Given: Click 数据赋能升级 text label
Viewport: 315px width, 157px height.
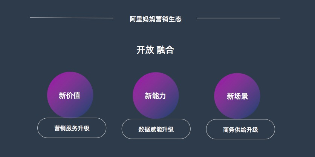Looking at the screenshot, I should click(x=156, y=129).
